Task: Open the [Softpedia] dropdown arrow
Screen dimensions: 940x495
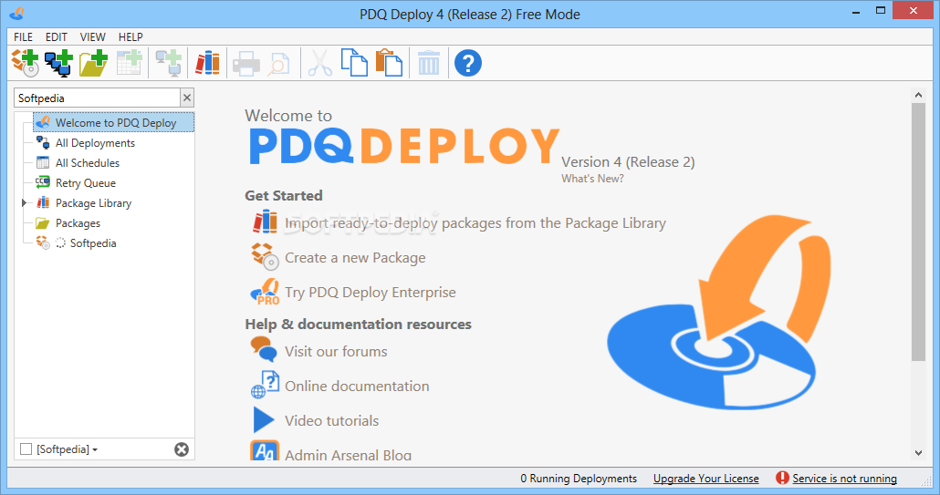Action: pos(95,449)
